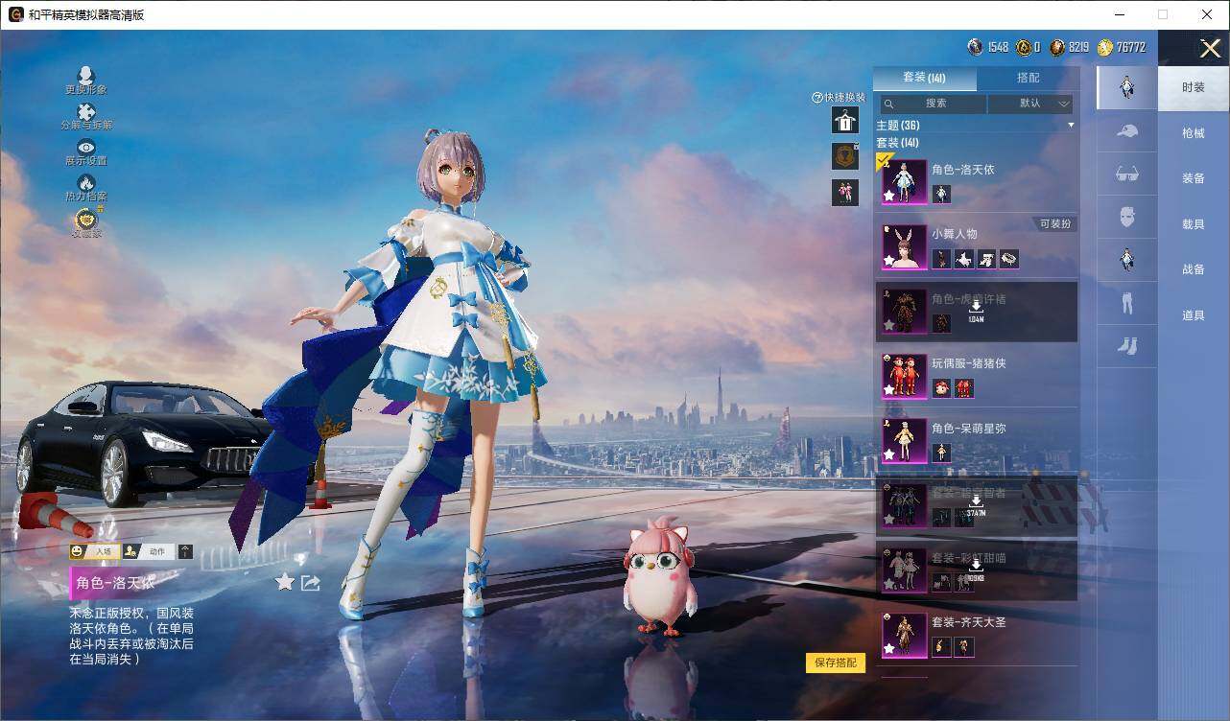Open the 默认 sort dropdown

coord(1030,104)
